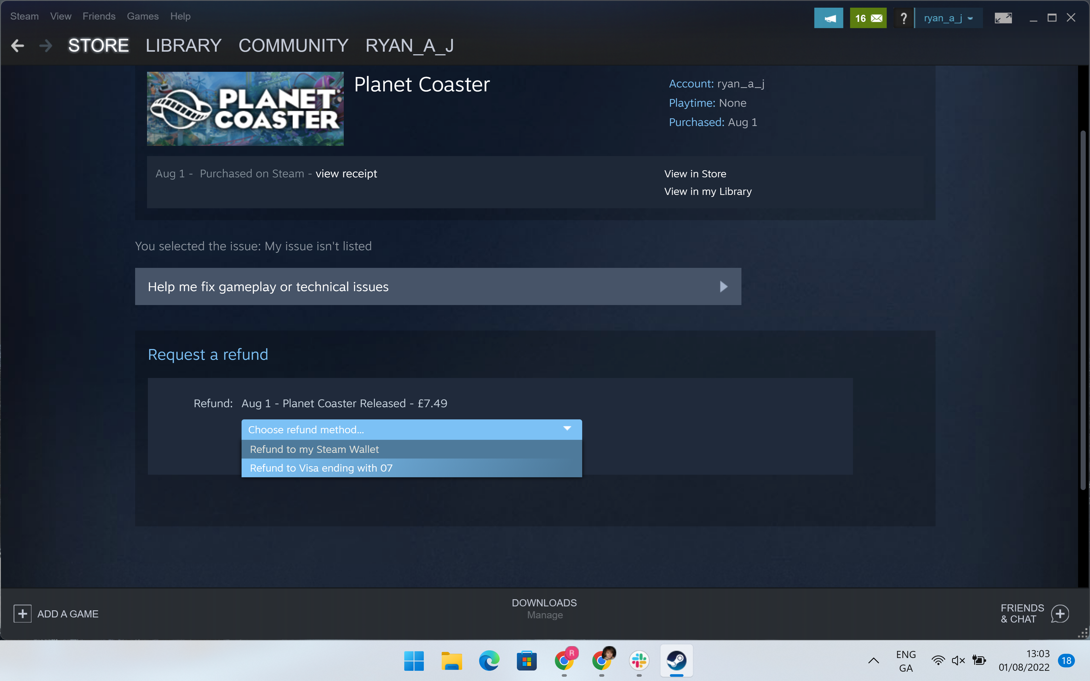Go forward with the right arrow

coord(45,45)
